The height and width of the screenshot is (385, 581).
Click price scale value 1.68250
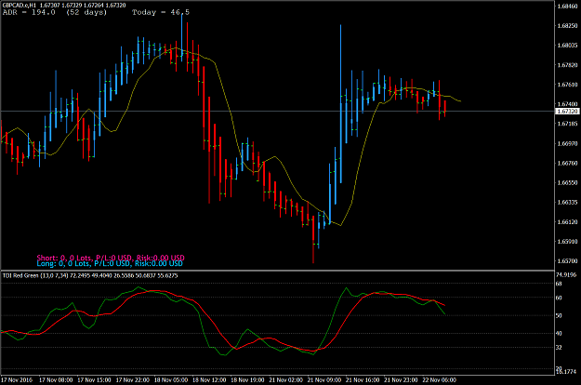(x=567, y=25)
